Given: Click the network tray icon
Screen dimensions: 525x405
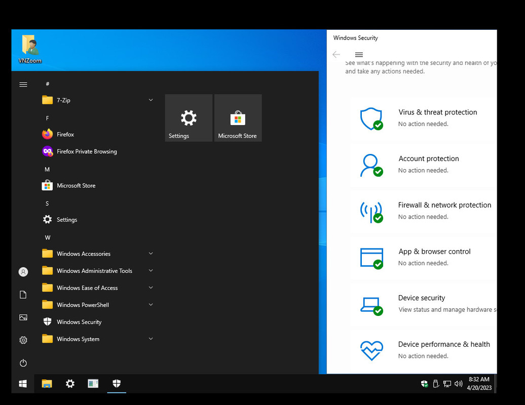Looking at the screenshot, I should point(447,384).
